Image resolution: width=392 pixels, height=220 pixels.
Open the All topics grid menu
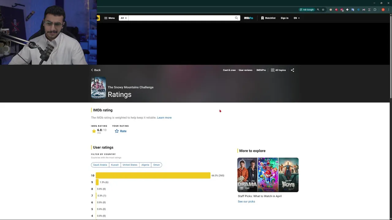[x=278, y=70]
